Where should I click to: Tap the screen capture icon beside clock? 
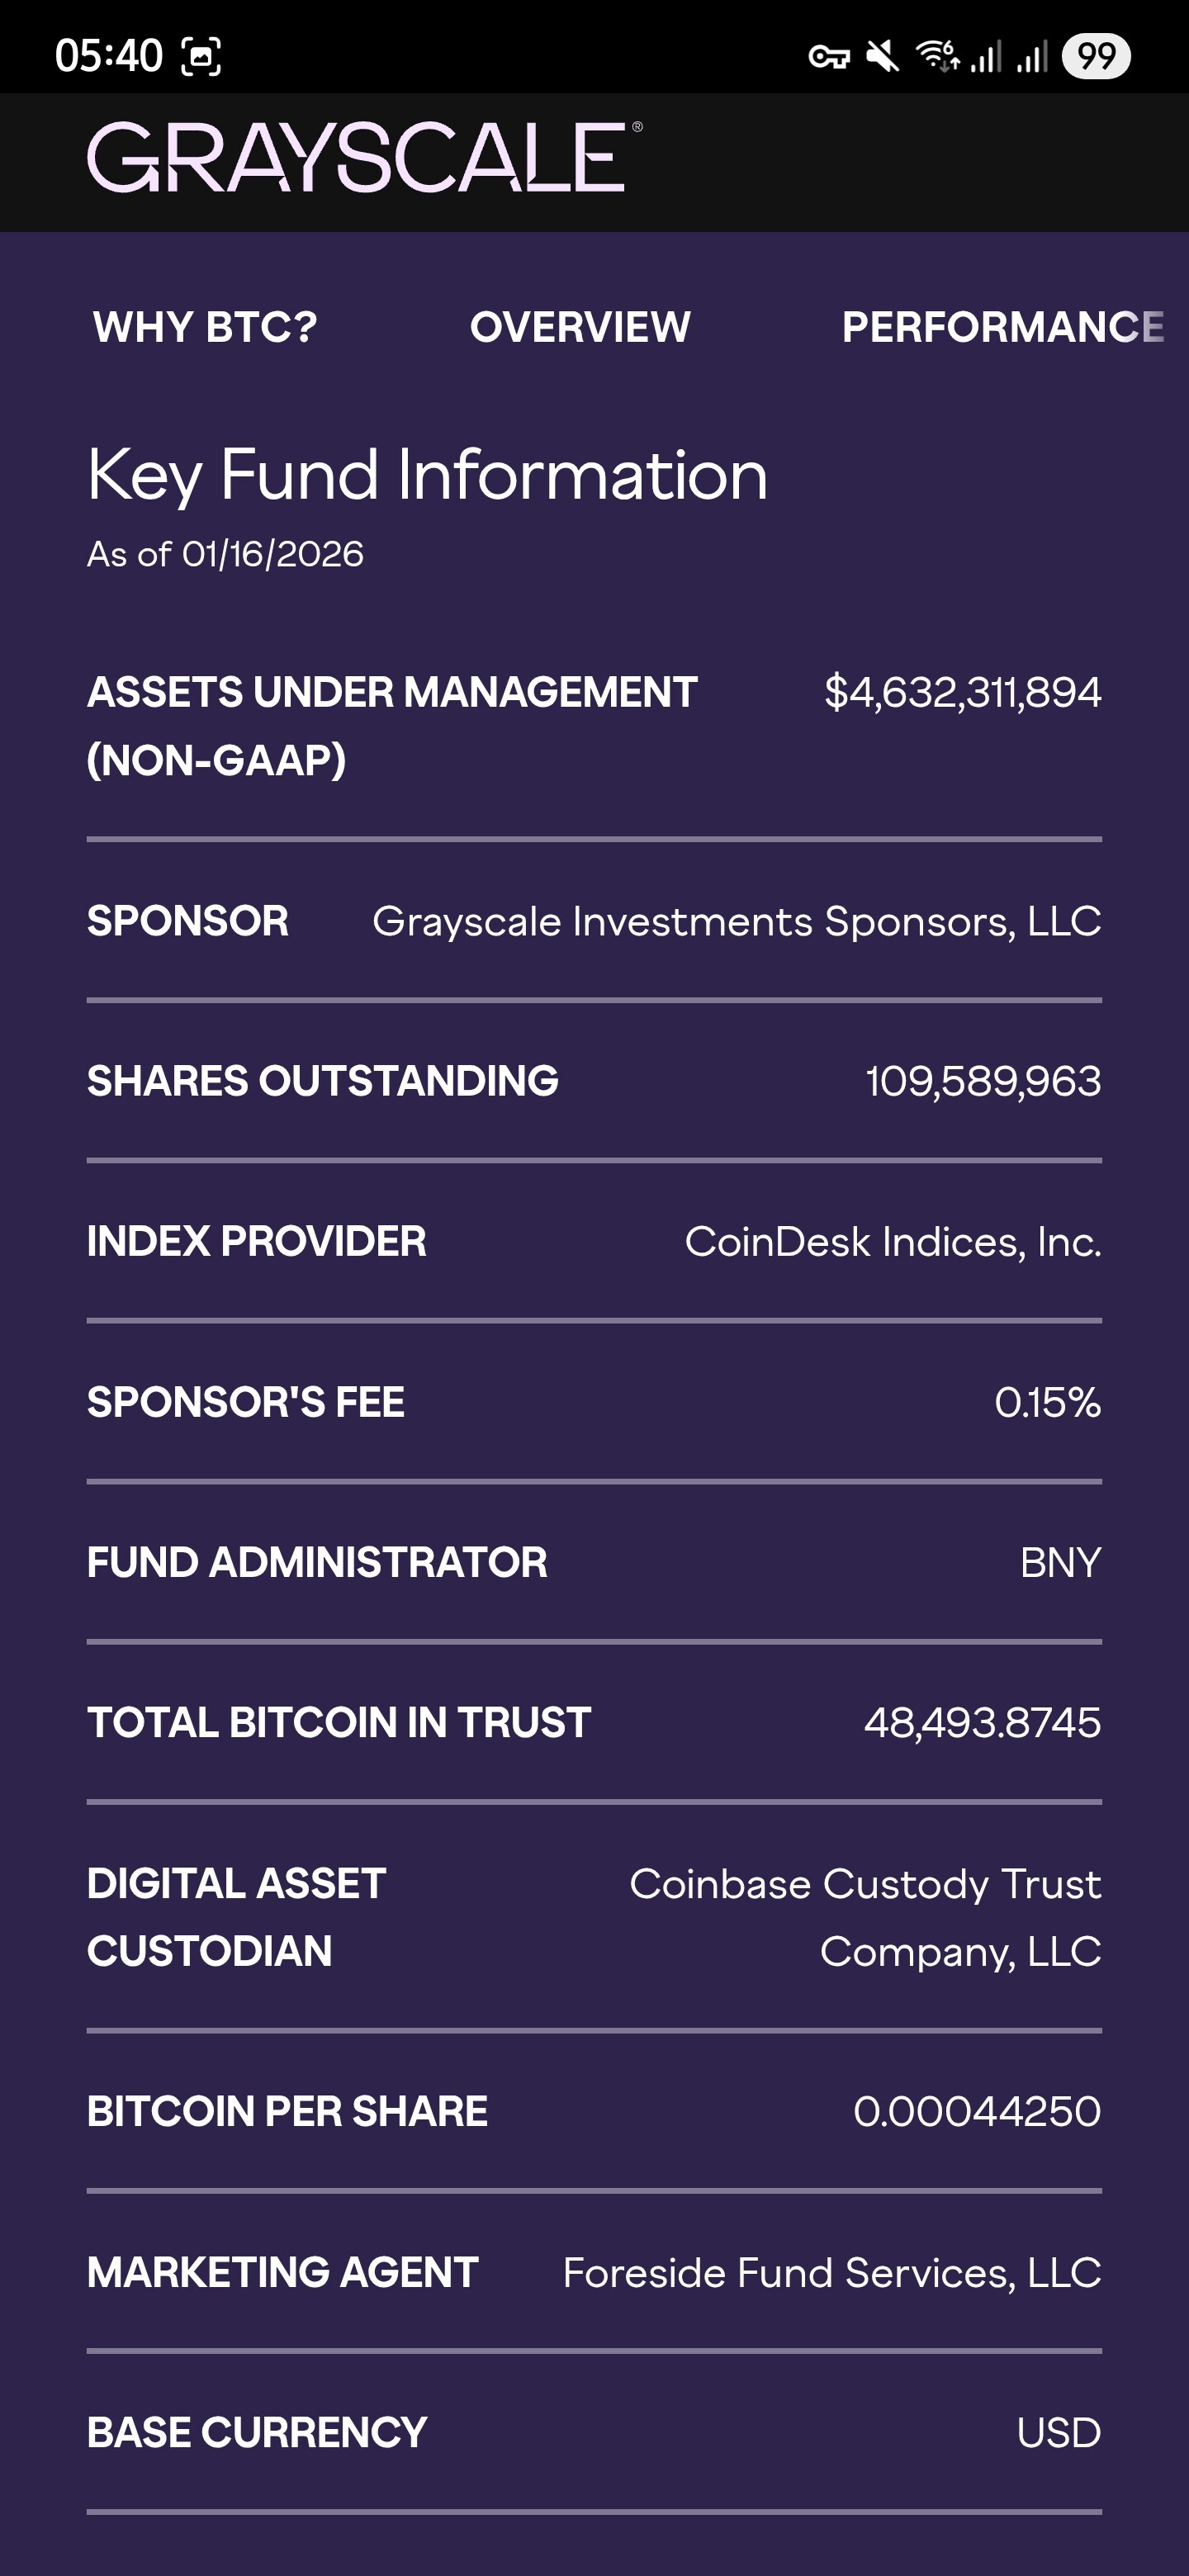(201, 56)
